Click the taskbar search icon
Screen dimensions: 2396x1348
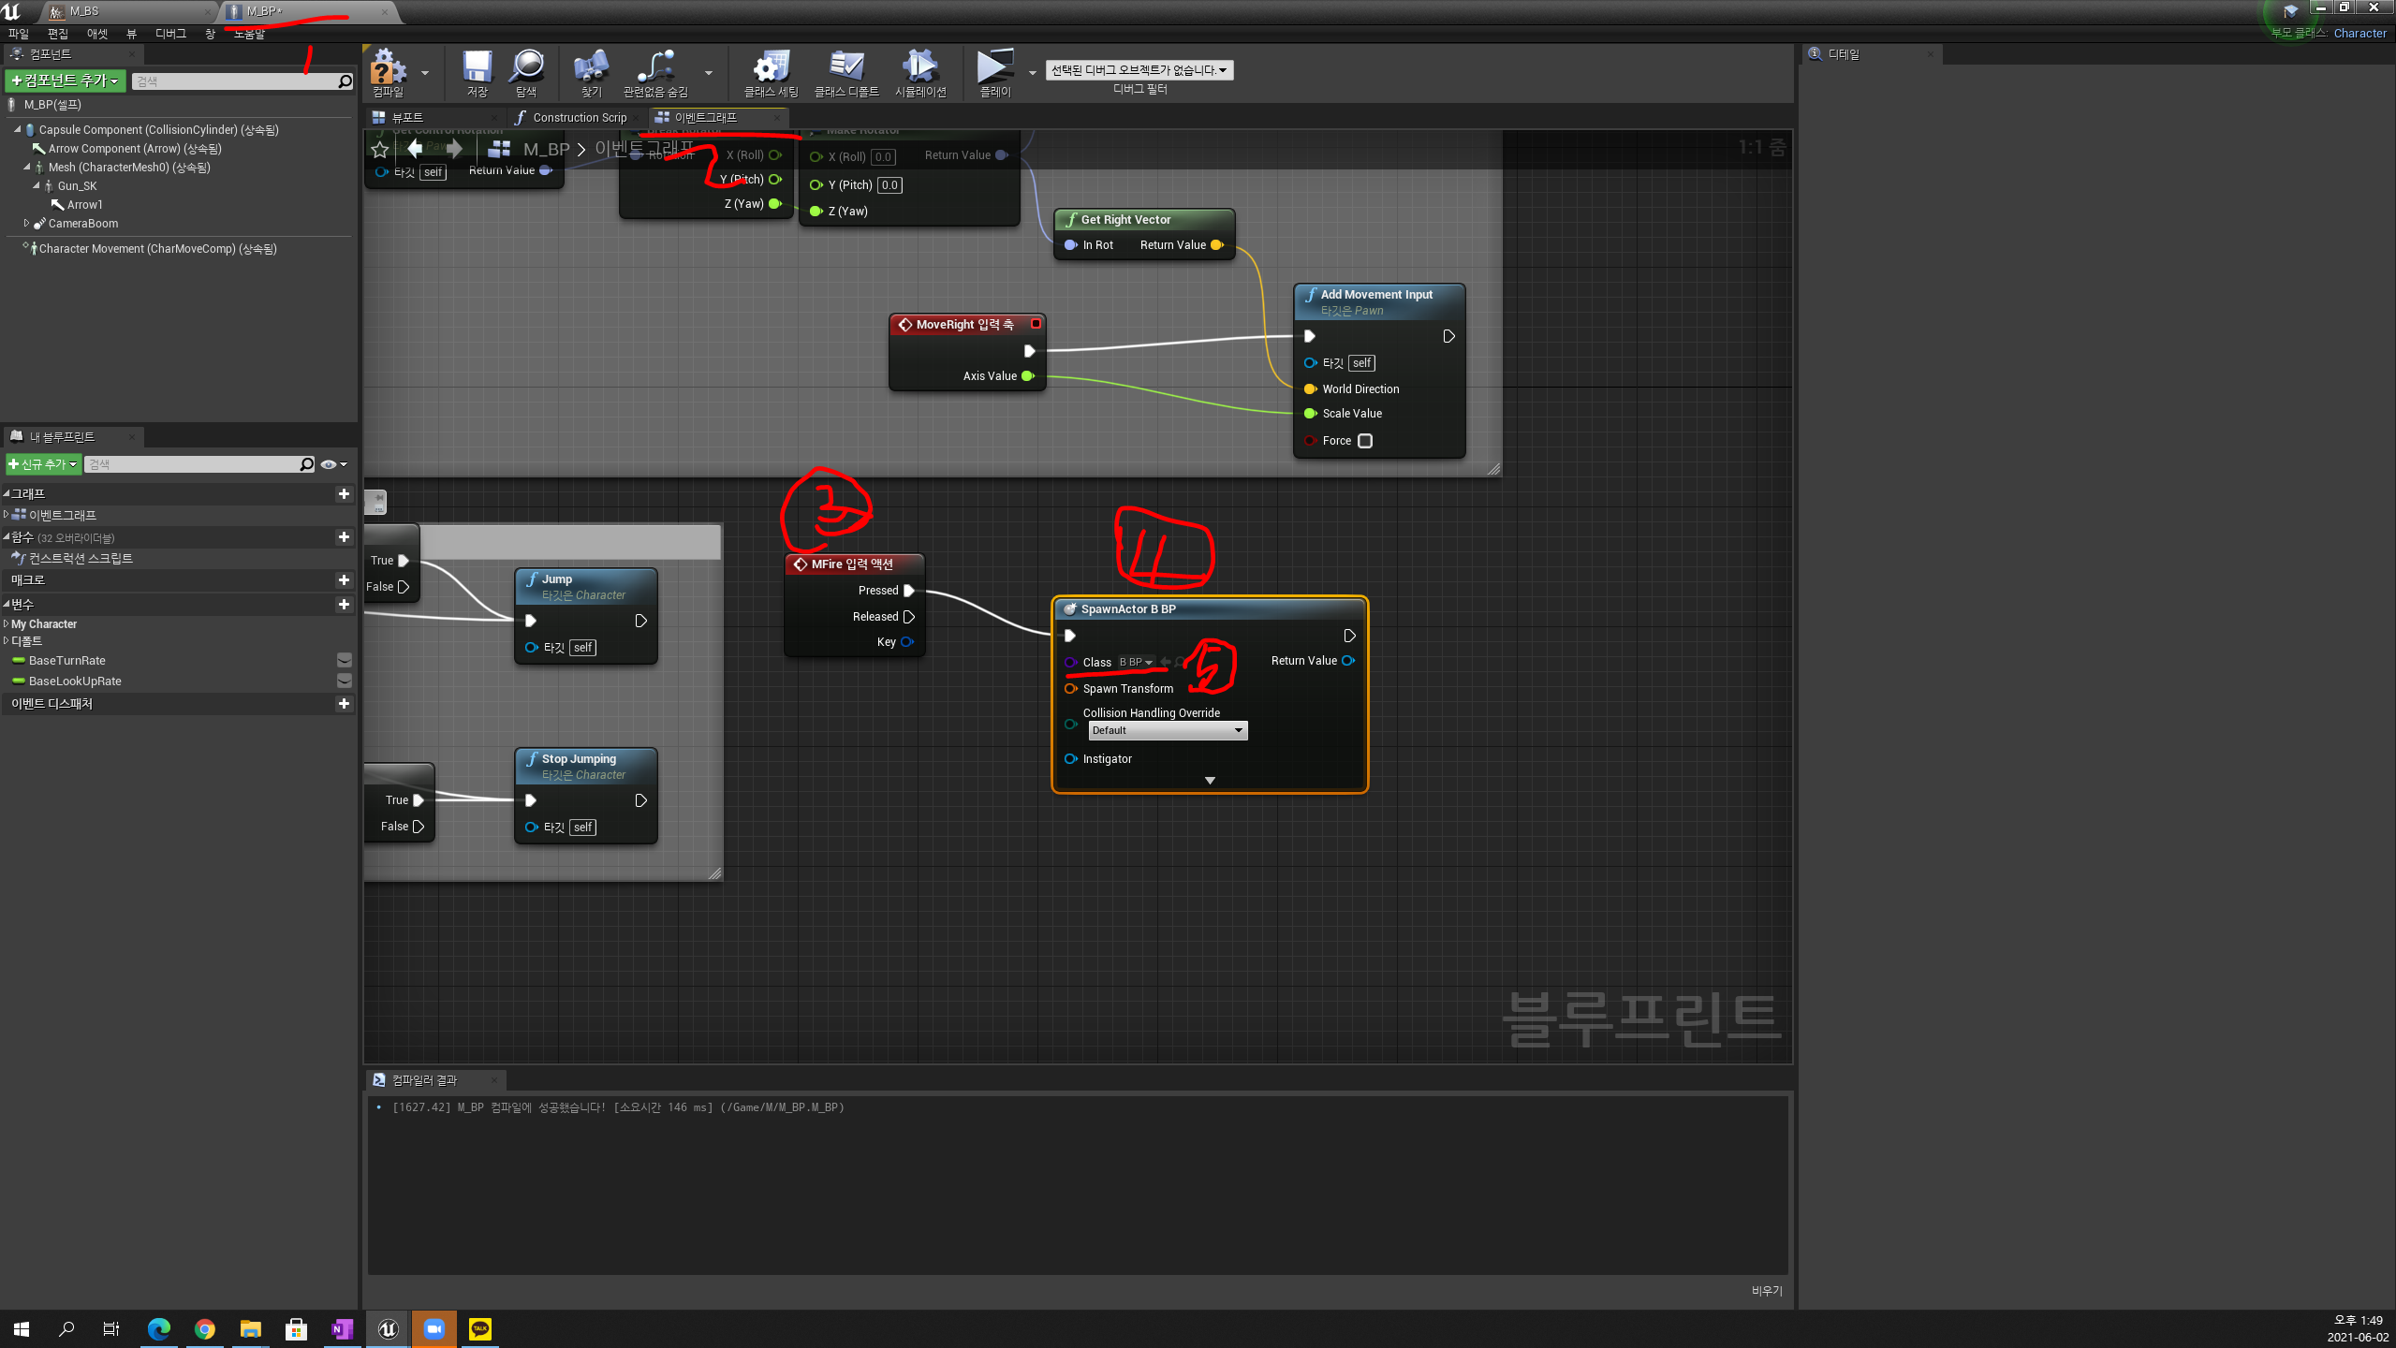pos(66,1328)
